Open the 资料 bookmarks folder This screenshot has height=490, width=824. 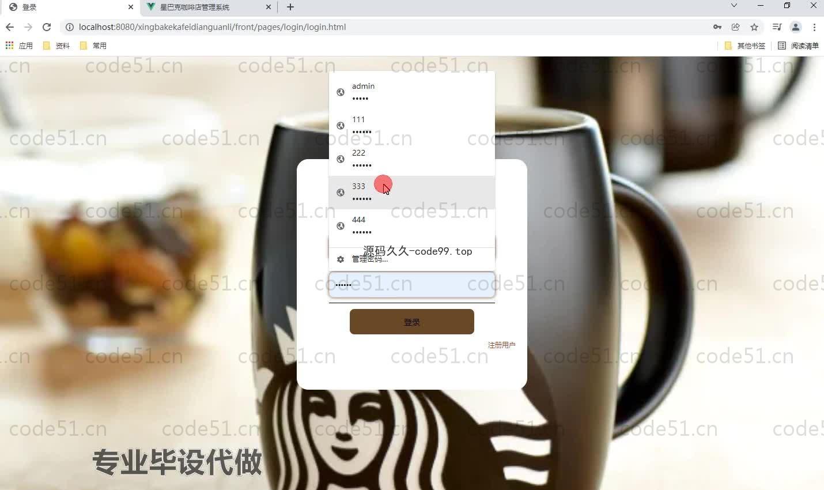pos(56,46)
